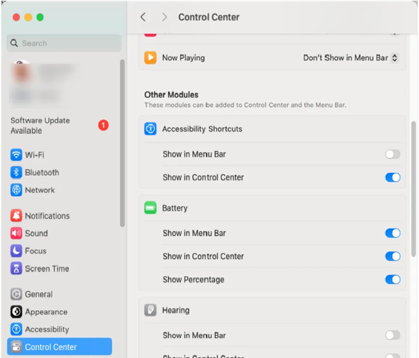Click the back navigation arrow

coord(143,17)
